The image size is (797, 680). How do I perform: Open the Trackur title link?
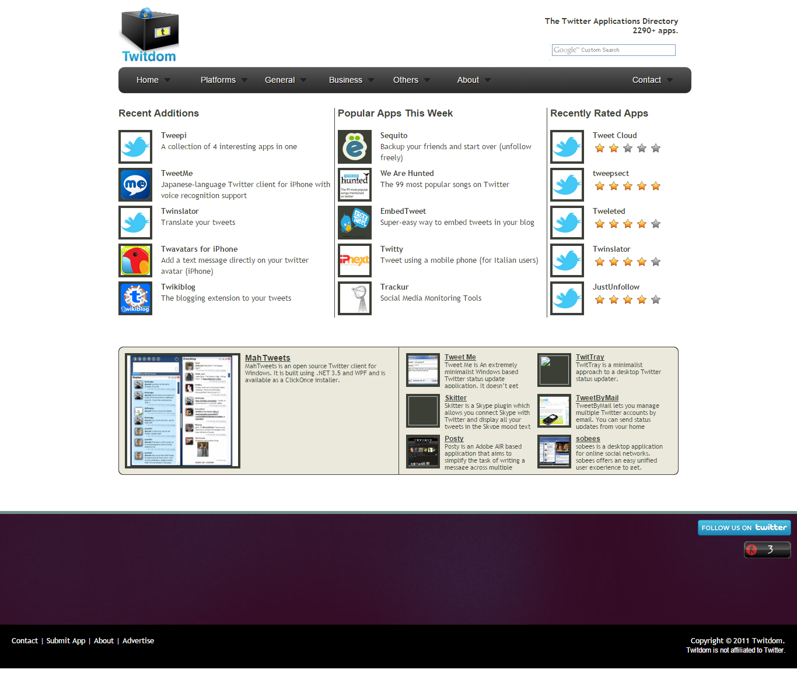coord(394,287)
